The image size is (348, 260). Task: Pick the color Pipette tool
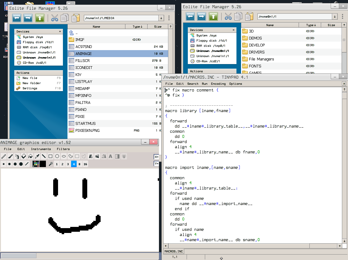coord(37,156)
